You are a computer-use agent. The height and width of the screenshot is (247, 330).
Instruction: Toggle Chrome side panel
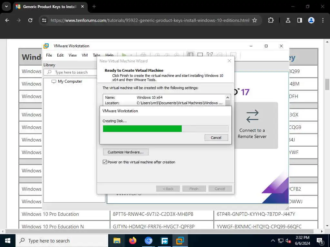click(300, 20)
